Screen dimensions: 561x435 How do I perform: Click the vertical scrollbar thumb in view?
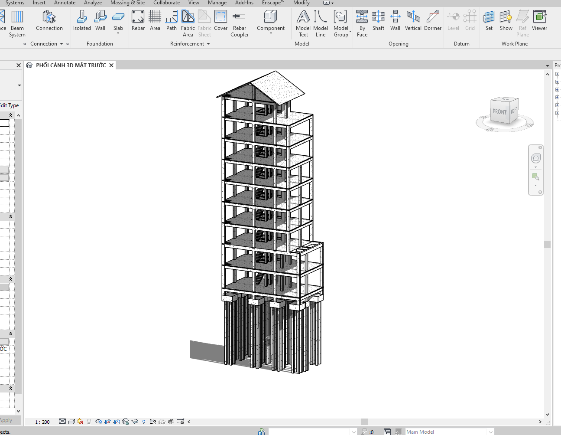point(547,244)
